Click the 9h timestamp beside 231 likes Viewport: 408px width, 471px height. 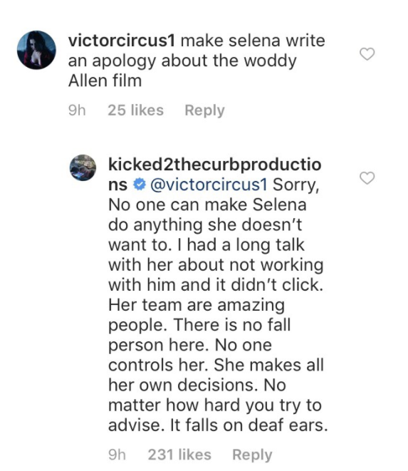117,455
